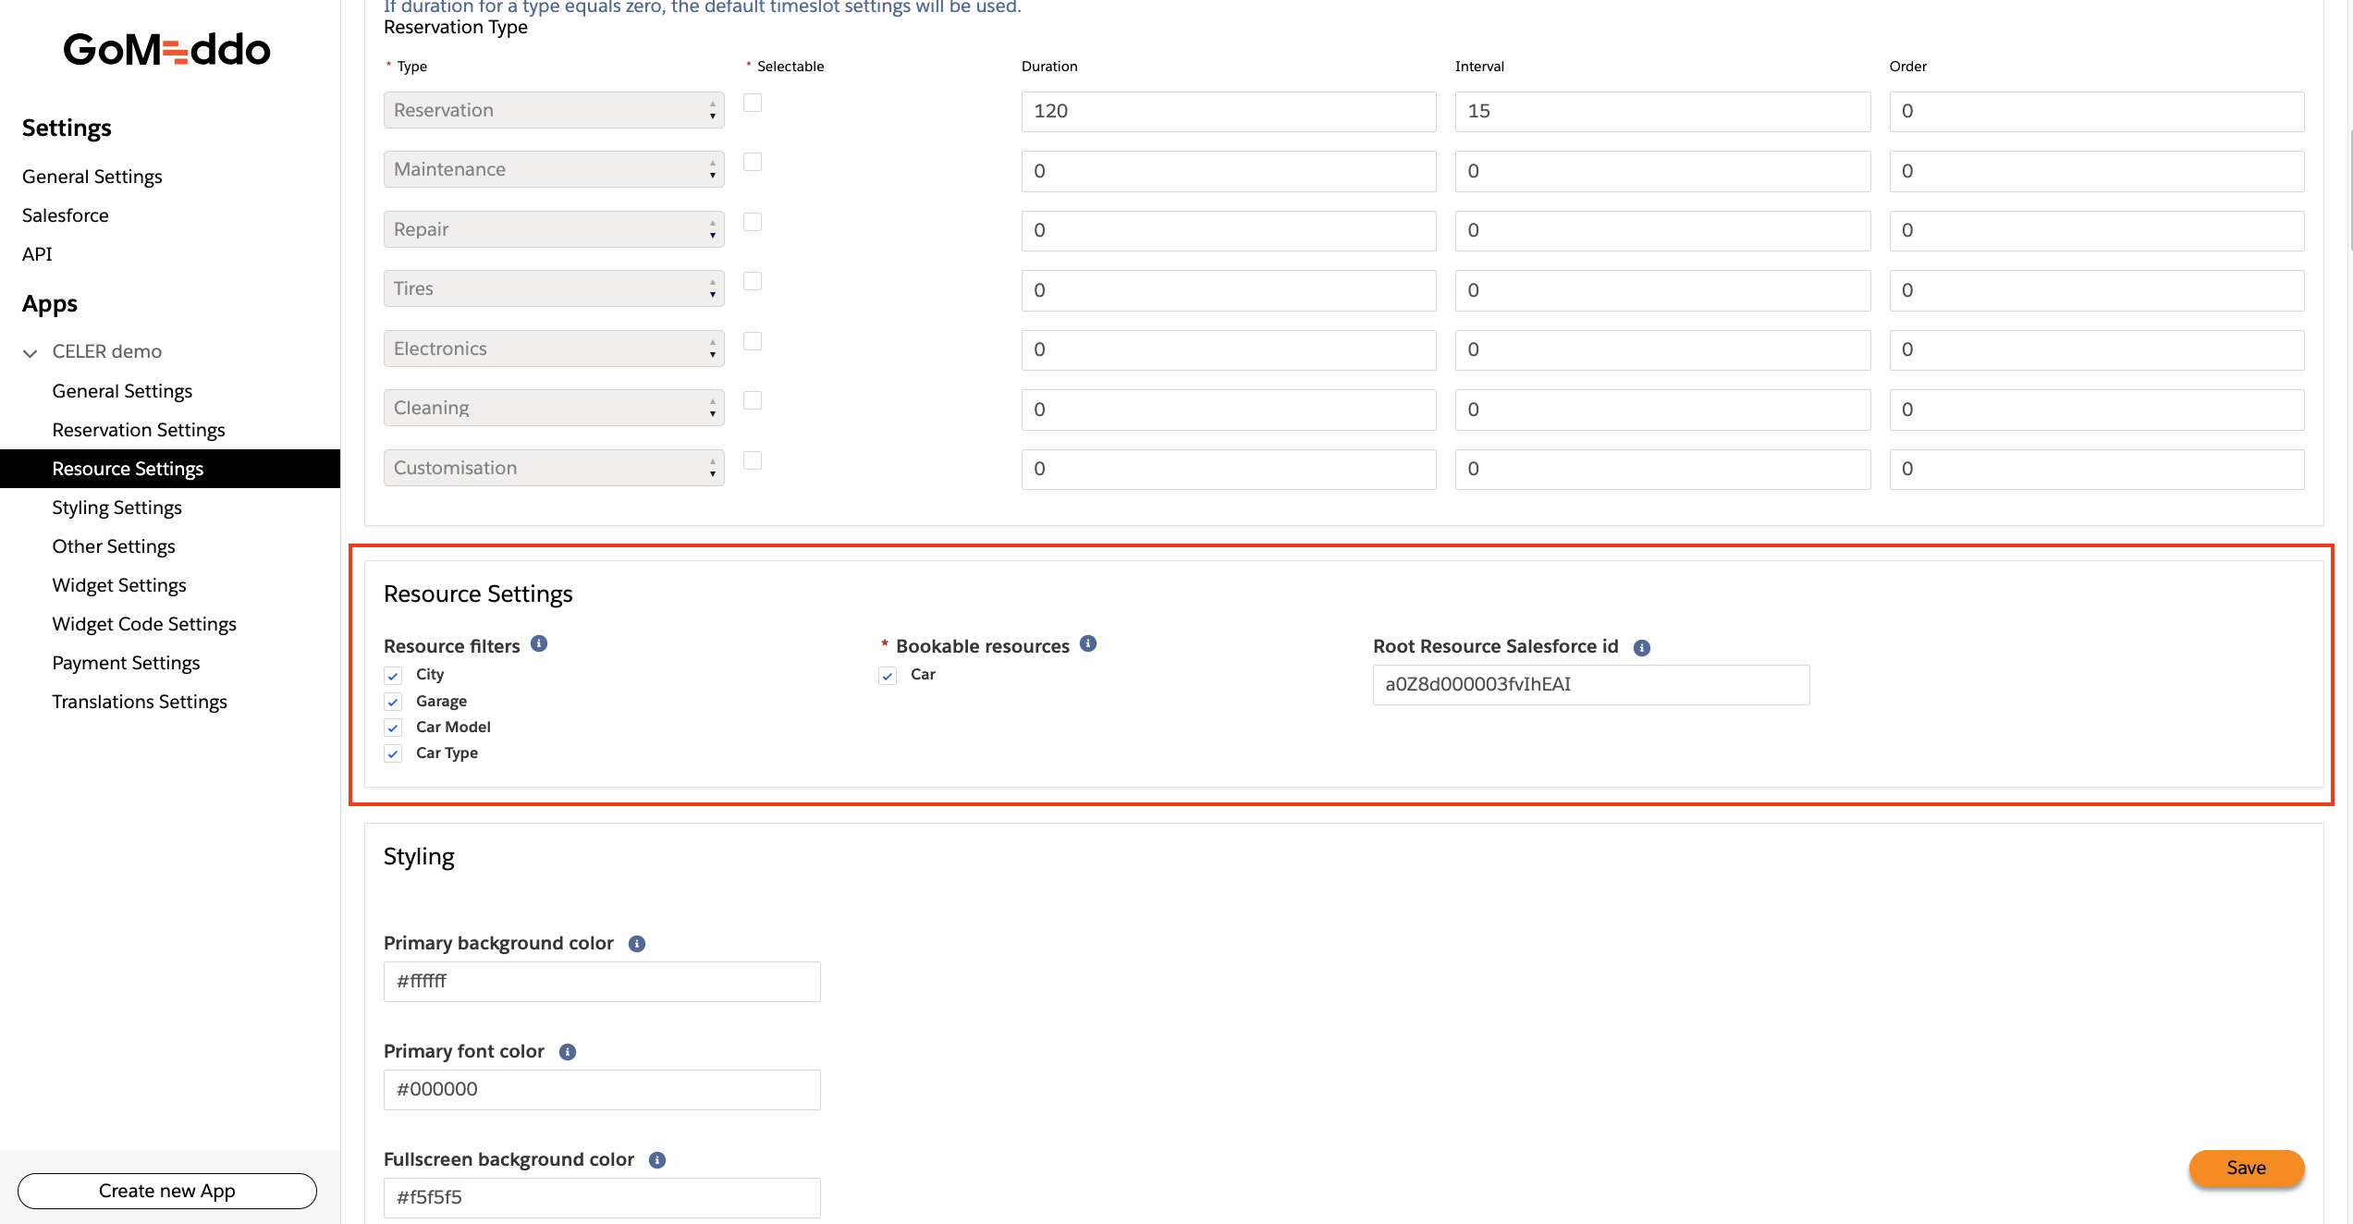Image resolution: width=2353 pixels, height=1224 pixels.
Task: Click info icon next to Resource filters
Action: (539, 643)
